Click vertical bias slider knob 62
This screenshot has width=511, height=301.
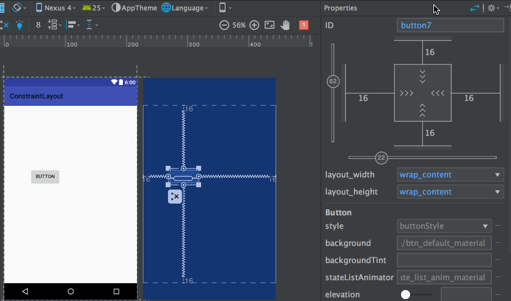[333, 81]
